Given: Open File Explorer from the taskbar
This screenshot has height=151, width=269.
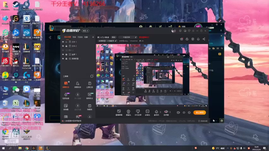Looking at the screenshot, I should click(x=20, y=148).
